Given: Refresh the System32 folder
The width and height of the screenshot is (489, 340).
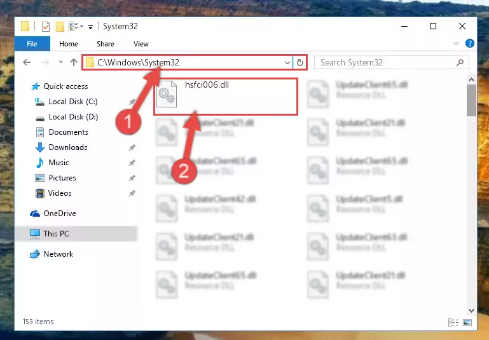Looking at the screenshot, I should tap(300, 63).
